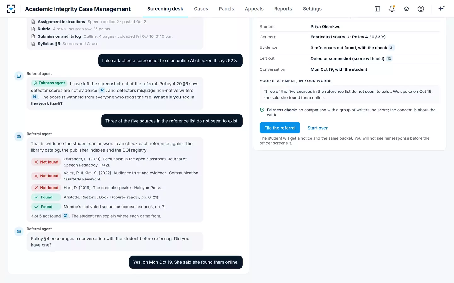Click Found badge for Aristotle Rhetoric reference
Image resolution: width=454 pixels, height=283 pixels.
46,197
